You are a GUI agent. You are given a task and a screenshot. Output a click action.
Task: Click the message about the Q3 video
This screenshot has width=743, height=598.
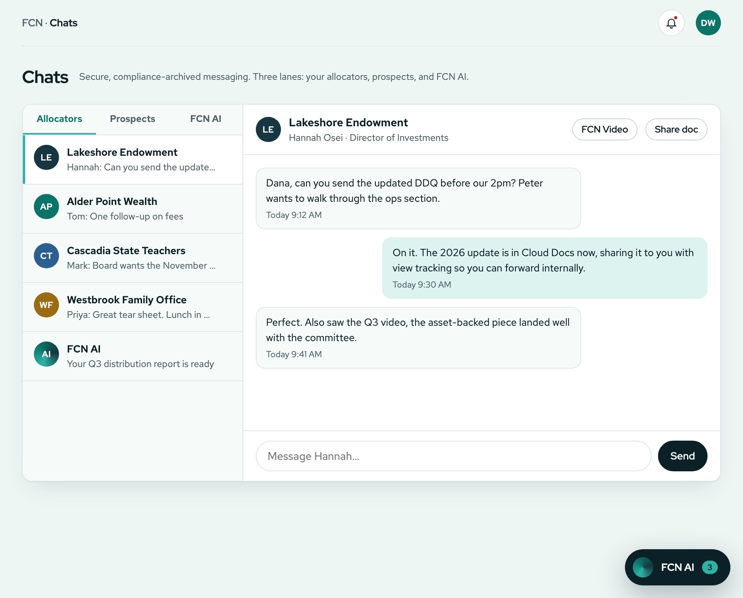418,338
